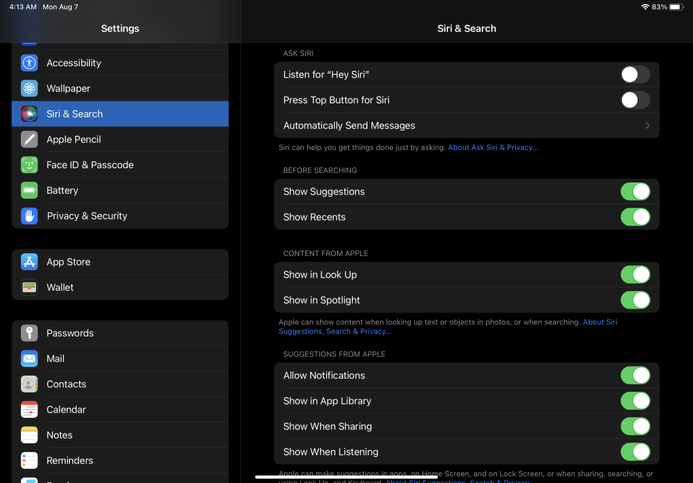Open Wallet settings row
The height and width of the screenshot is (483, 693).
pos(120,287)
